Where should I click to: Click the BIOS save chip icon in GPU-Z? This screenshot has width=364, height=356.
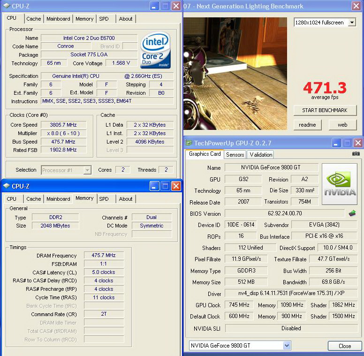352,213
